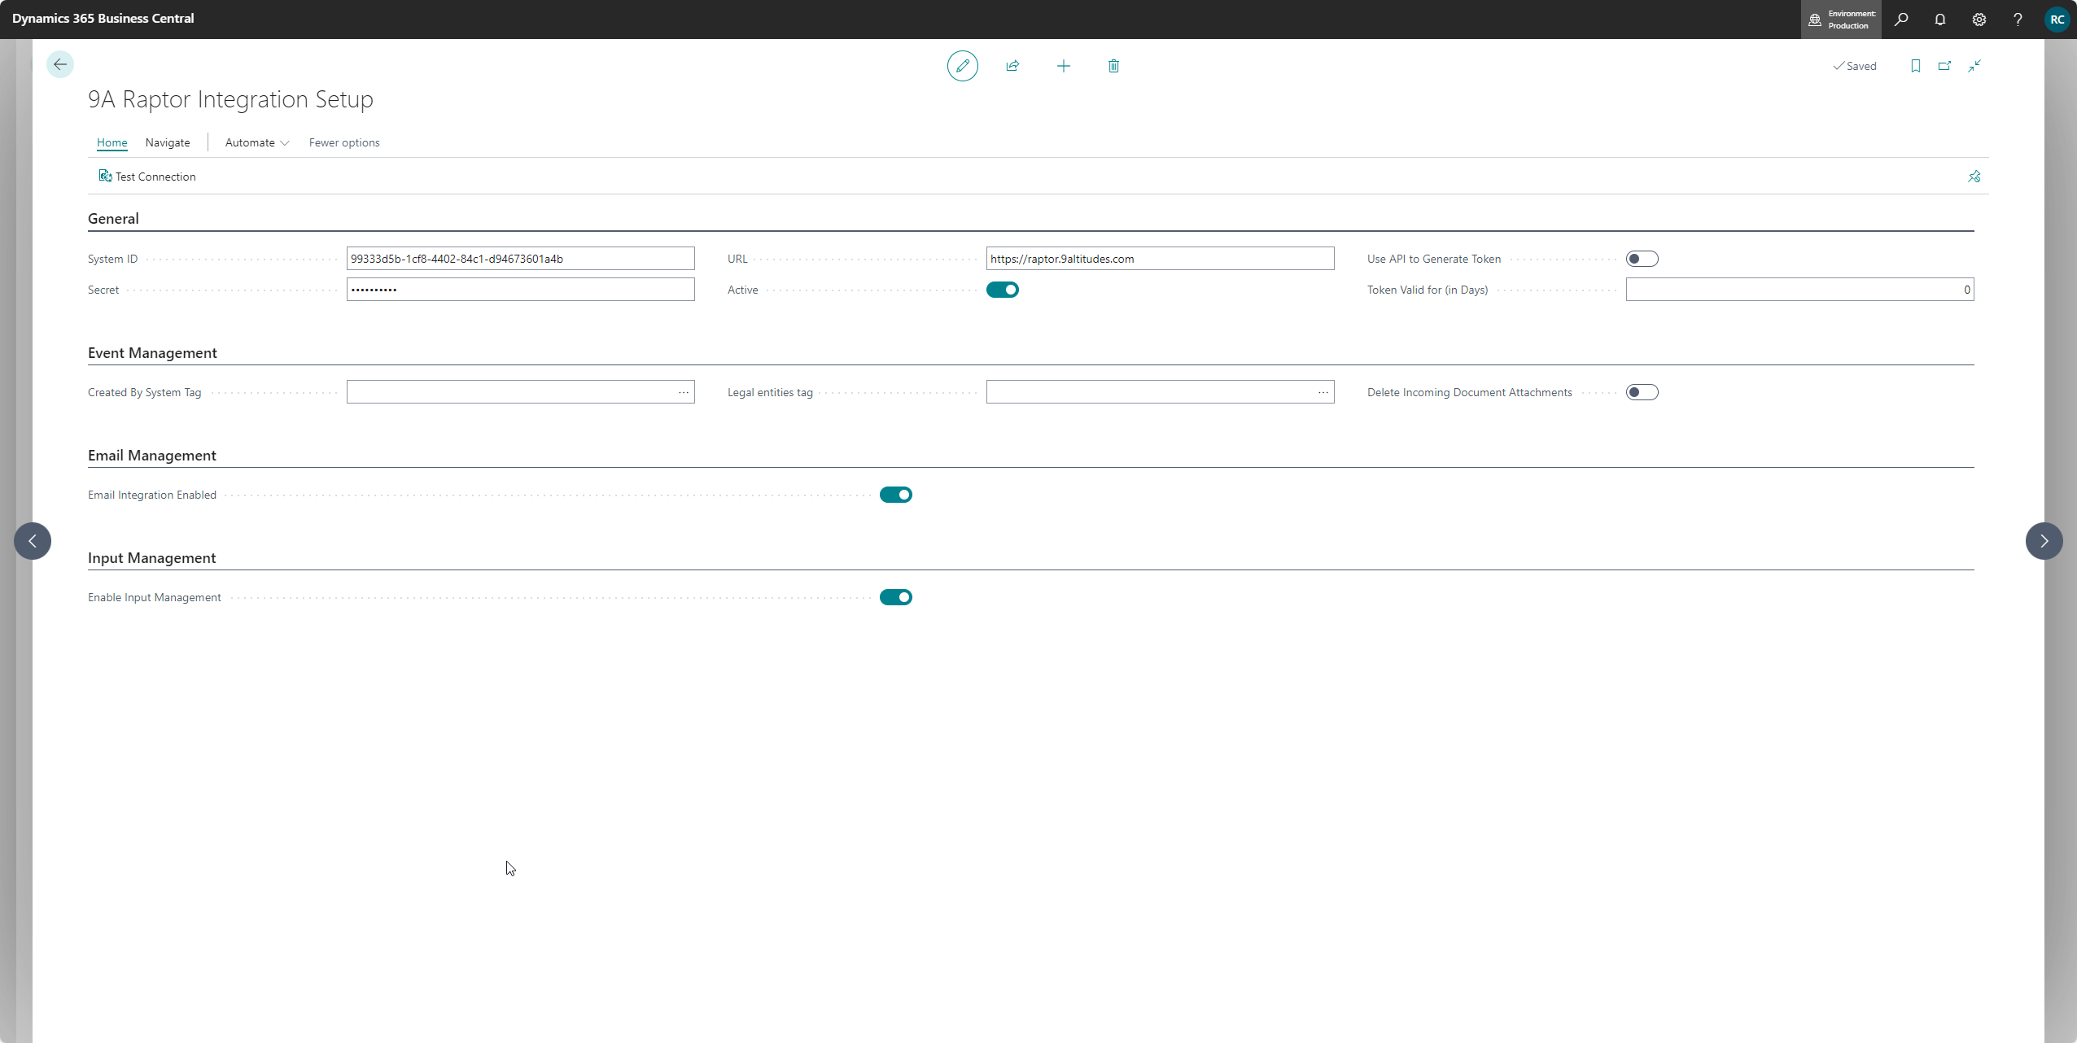
Task: Click the collapse page arrows icon
Action: click(1974, 66)
